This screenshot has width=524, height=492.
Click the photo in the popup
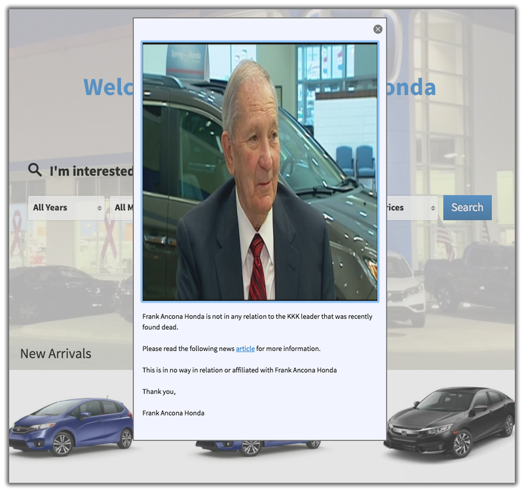(x=260, y=172)
